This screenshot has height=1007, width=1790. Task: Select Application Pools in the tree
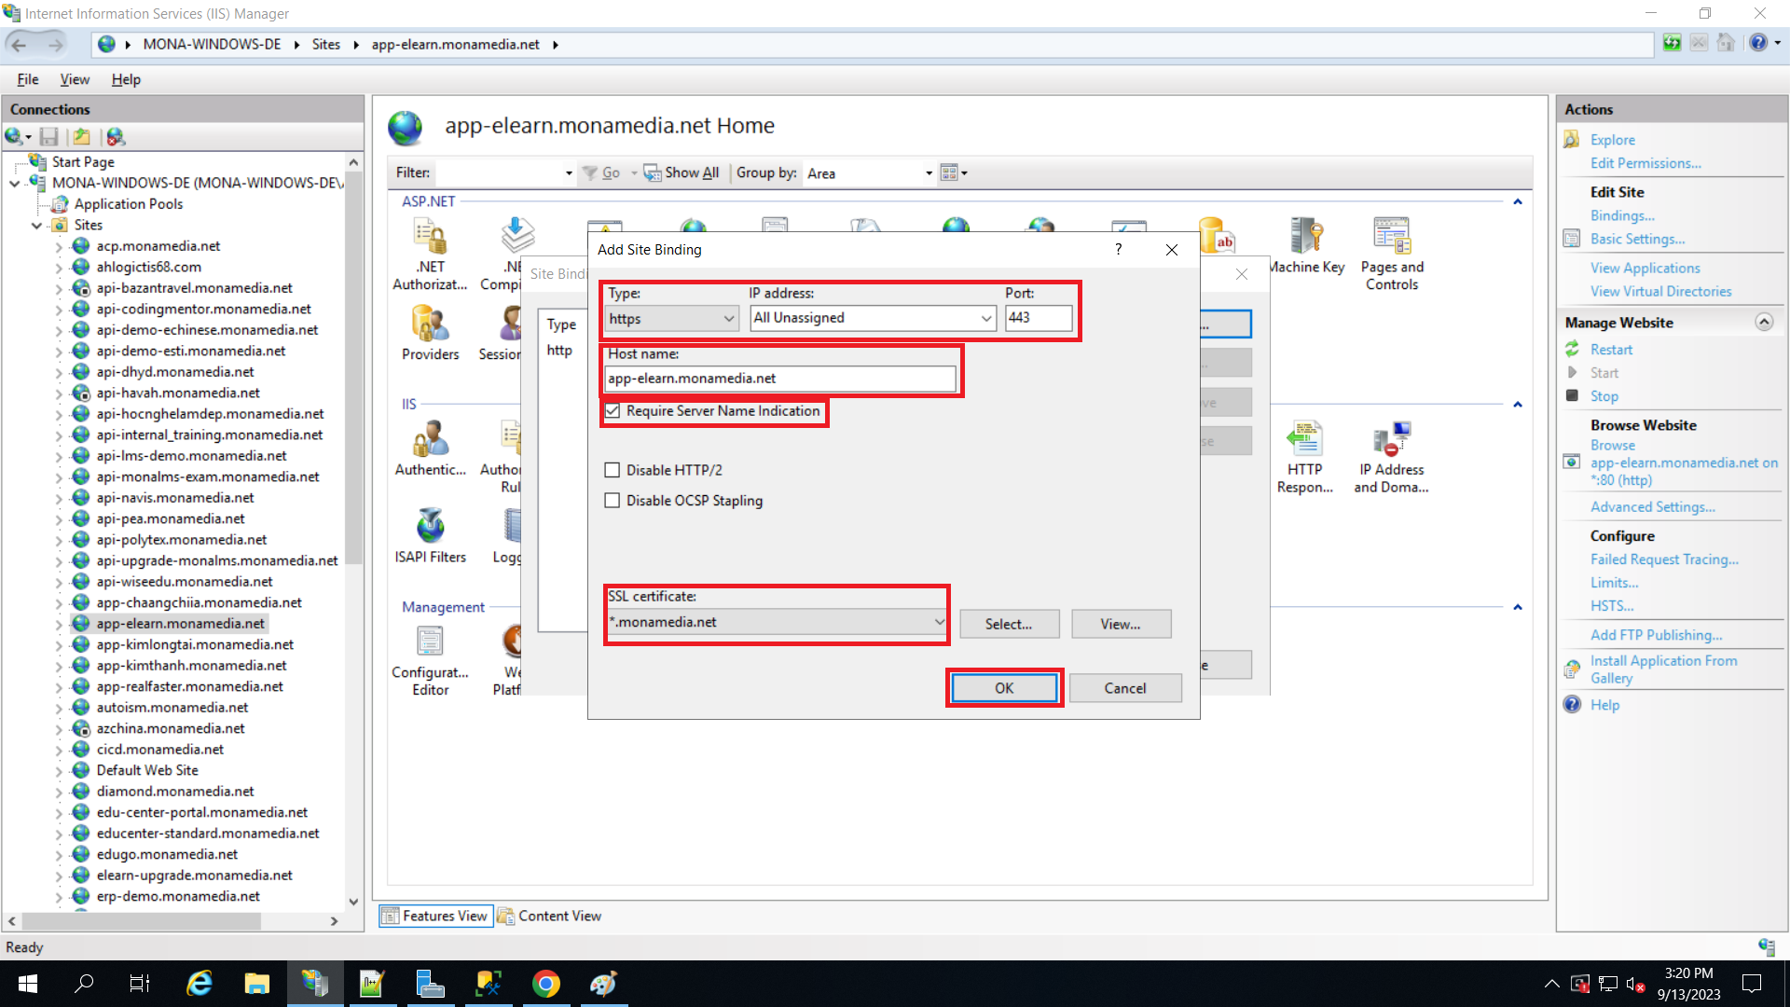point(129,204)
